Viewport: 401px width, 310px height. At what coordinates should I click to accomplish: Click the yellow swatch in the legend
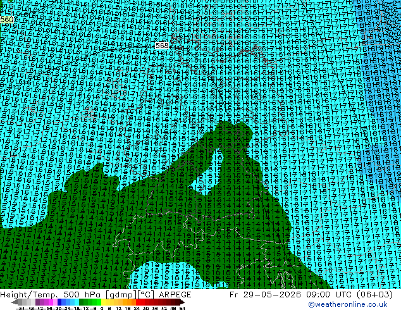tap(103, 302)
